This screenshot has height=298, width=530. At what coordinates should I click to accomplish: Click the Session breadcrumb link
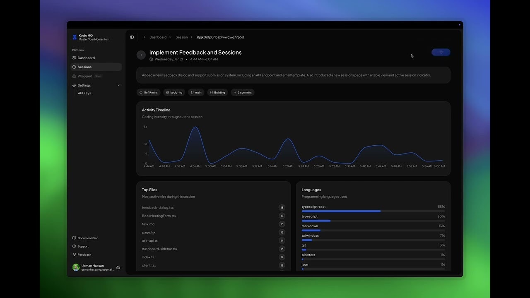(x=182, y=37)
